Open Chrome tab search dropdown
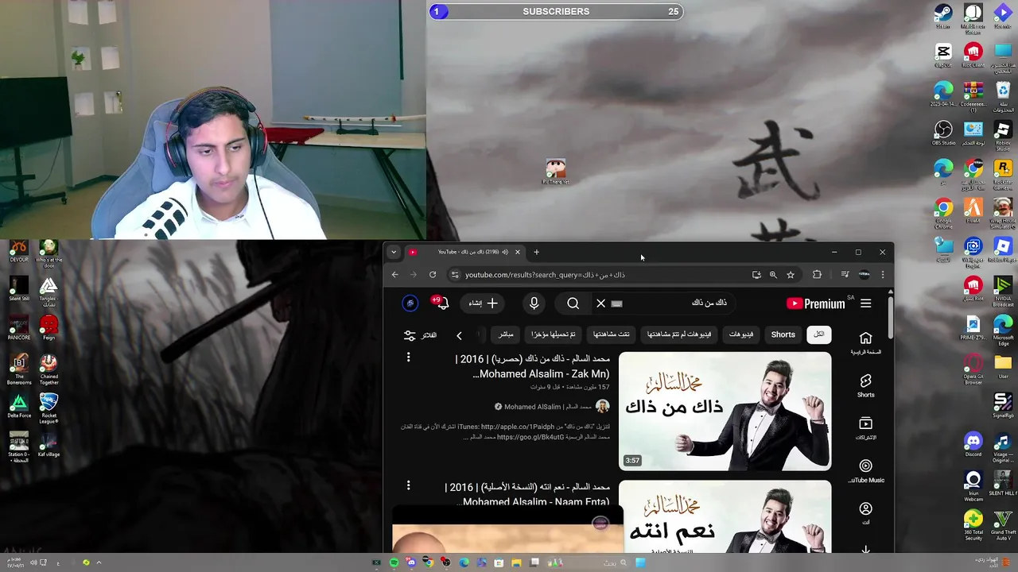The width and height of the screenshot is (1018, 572). click(394, 252)
